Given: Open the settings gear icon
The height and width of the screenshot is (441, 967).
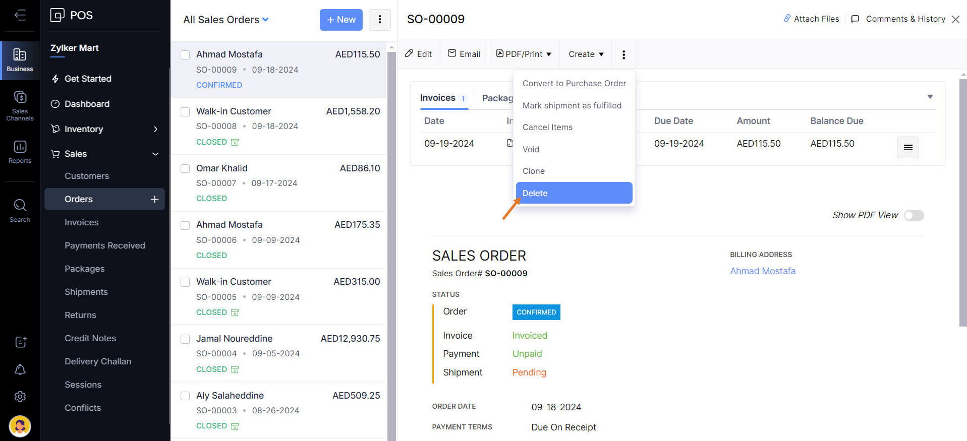Looking at the screenshot, I should point(20,397).
